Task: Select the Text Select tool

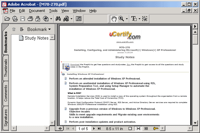Action: pos(134,19)
